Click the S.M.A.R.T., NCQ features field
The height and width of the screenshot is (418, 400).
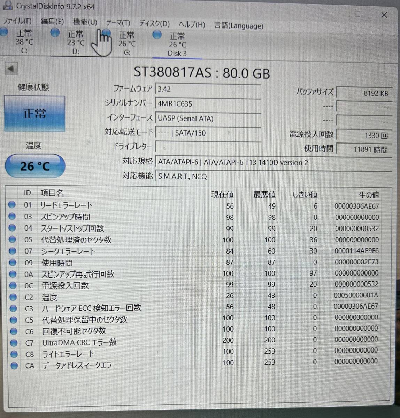[x=273, y=176]
